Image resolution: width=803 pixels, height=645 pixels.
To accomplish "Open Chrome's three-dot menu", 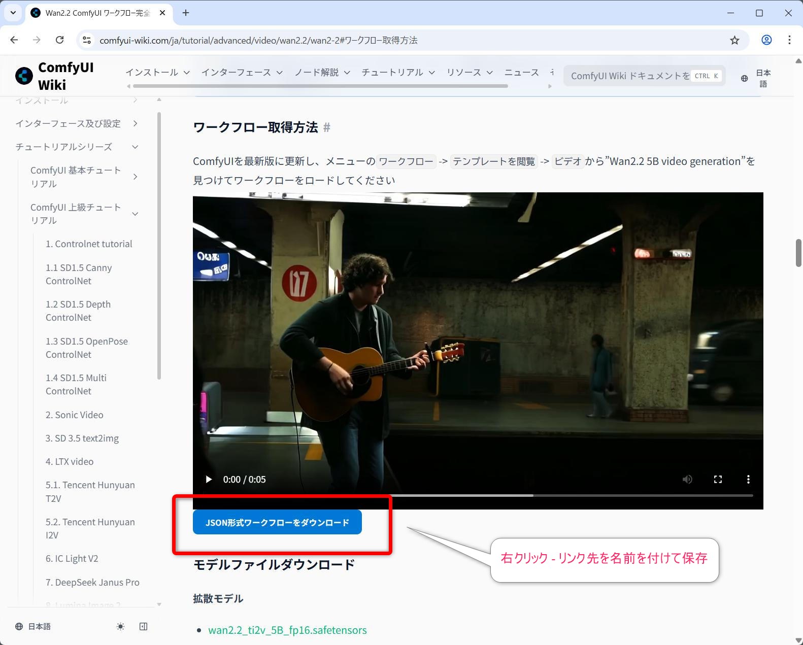I will click(x=789, y=40).
